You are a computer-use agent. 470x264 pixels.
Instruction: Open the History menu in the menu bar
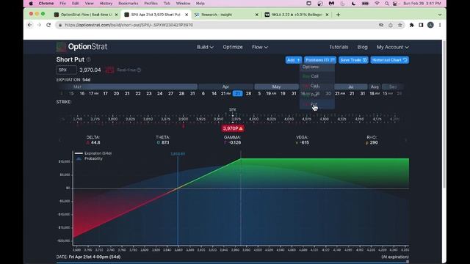click(106, 4)
